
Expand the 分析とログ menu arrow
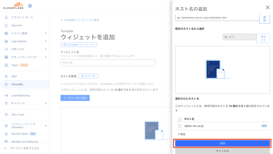pyautogui.click(x=46, y=49)
